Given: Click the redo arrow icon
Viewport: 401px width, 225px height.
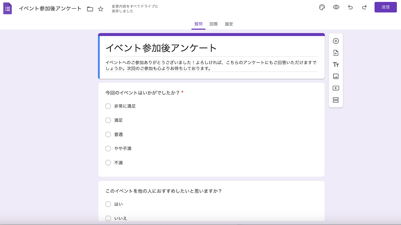Looking at the screenshot, I should click(364, 7).
